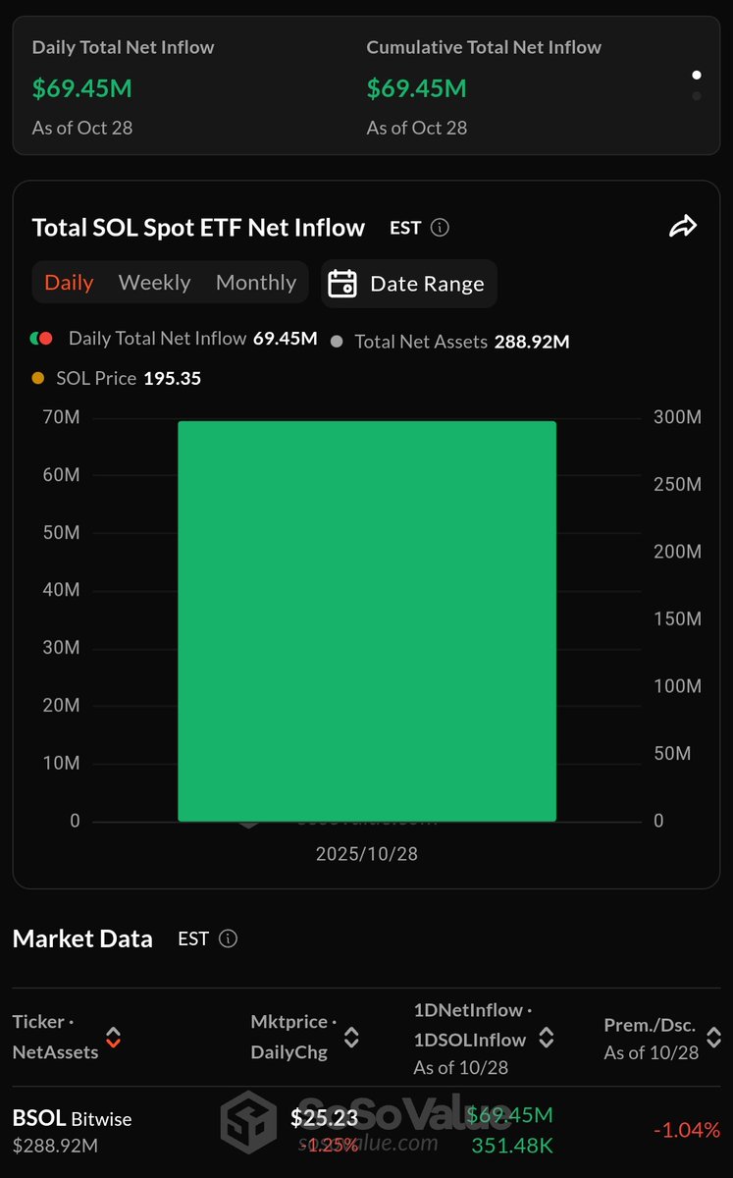The height and width of the screenshot is (1178, 733).
Task: Click info icon beside Market Data EST
Action: [229, 938]
